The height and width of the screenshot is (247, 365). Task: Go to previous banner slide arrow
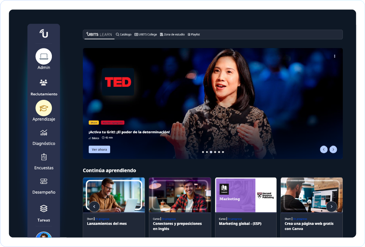[x=324, y=149]
